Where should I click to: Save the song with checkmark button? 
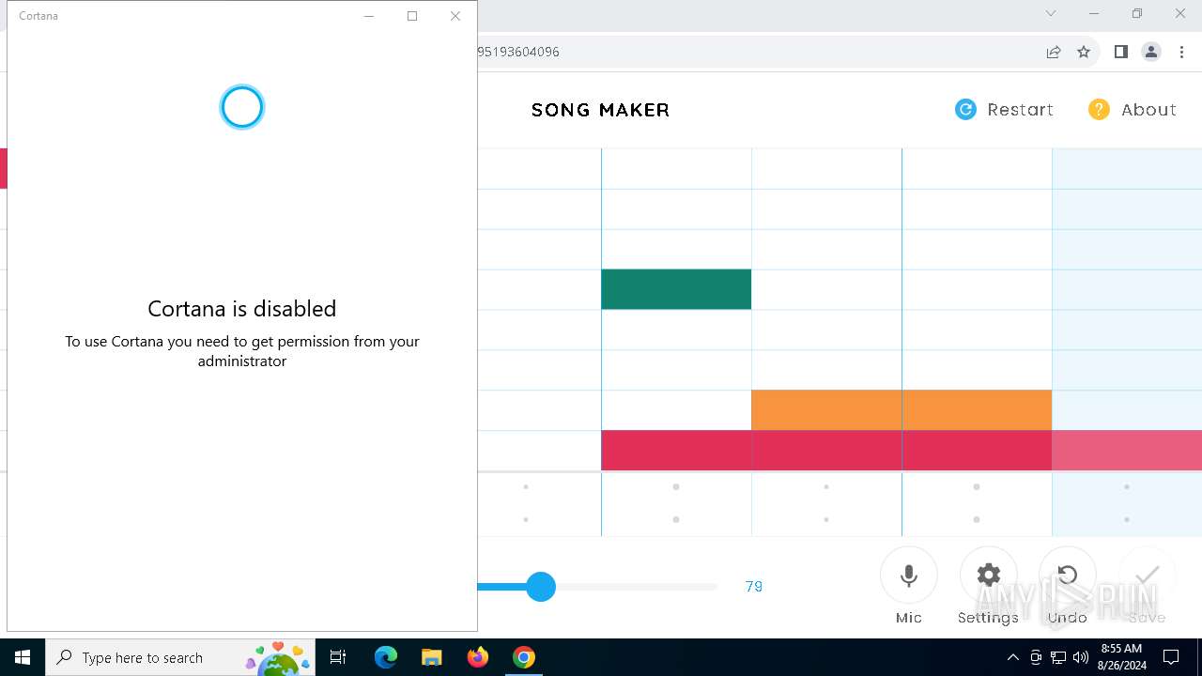[1148, 575]
